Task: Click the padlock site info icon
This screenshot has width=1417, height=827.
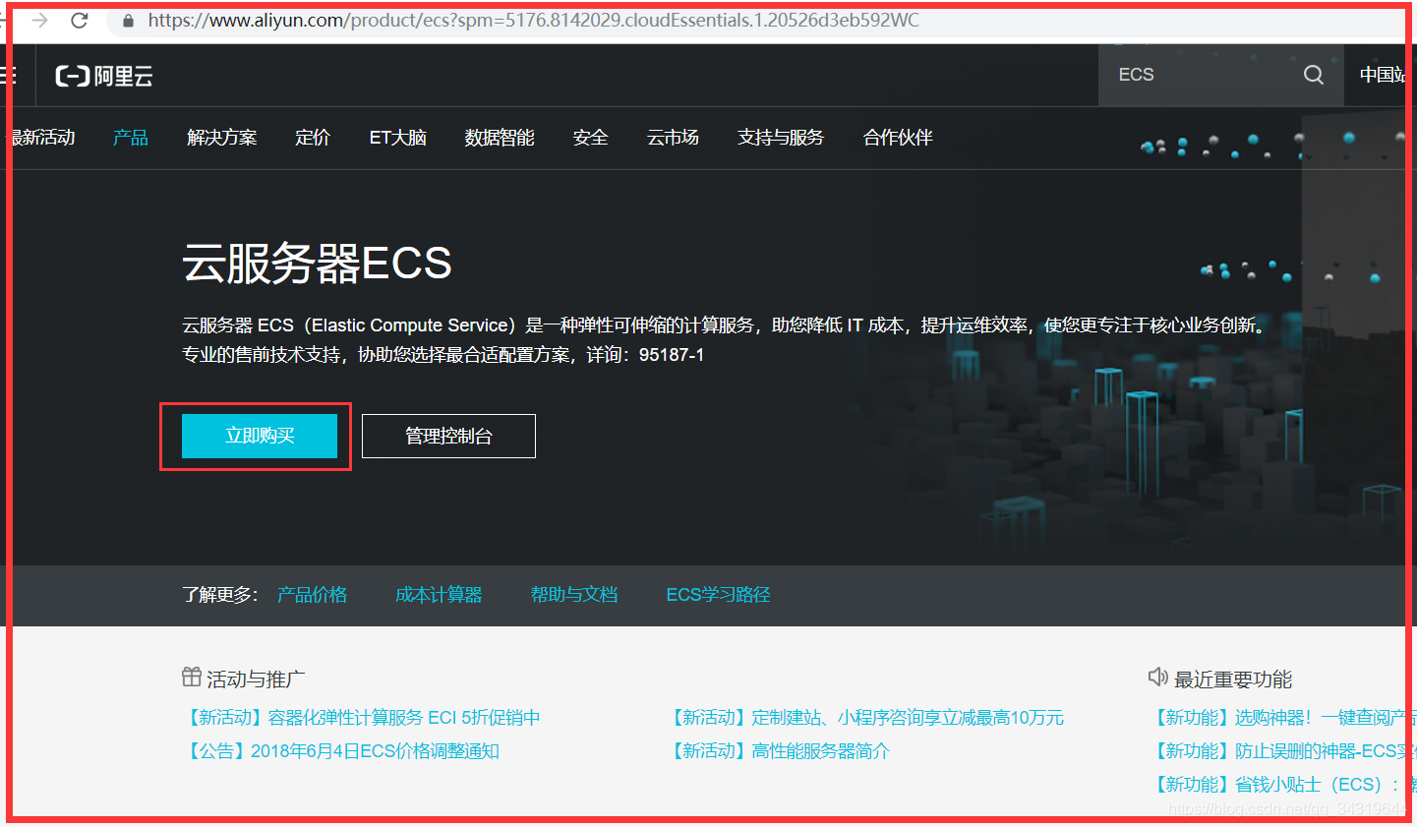Action: pos(128,20)
